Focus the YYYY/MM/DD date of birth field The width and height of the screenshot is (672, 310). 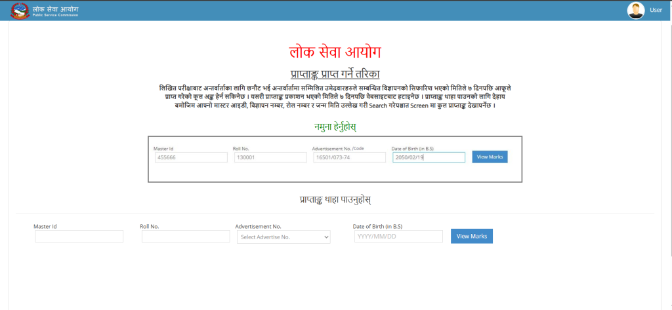coord(398,237)
